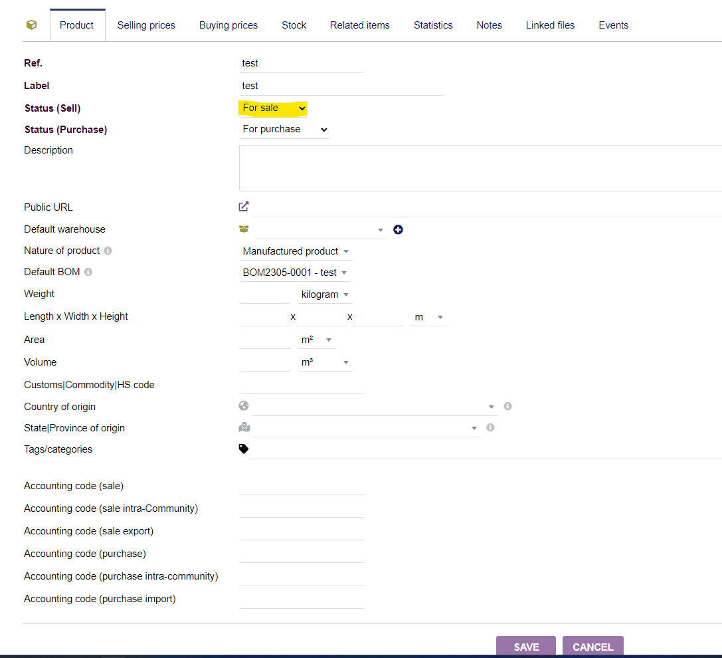
Task: Expand the Default warehouse selector
Action: 321,230
